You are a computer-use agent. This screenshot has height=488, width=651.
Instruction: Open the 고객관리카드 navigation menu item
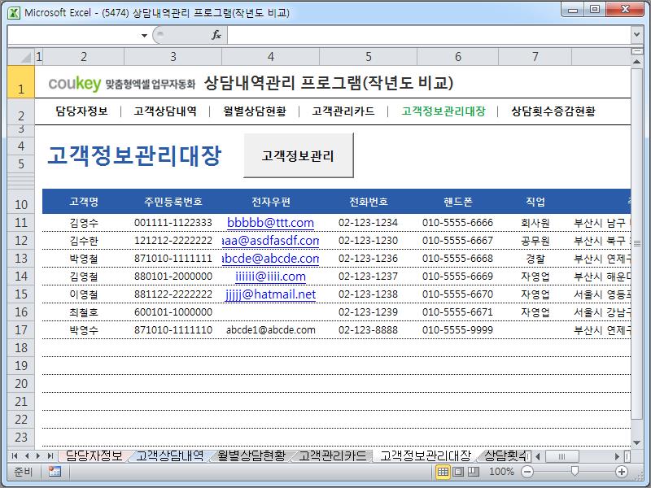[x=343, y=111]
